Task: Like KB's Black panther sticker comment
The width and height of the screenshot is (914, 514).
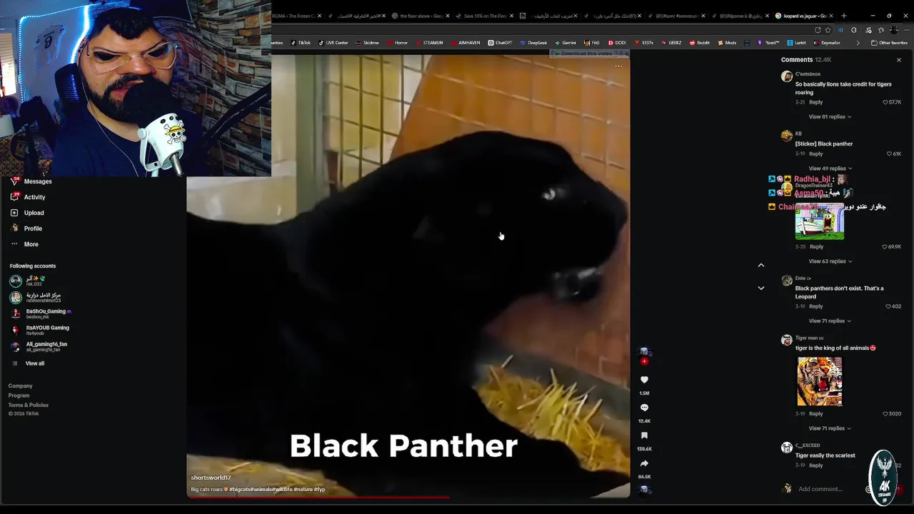Action: point(889,153)
